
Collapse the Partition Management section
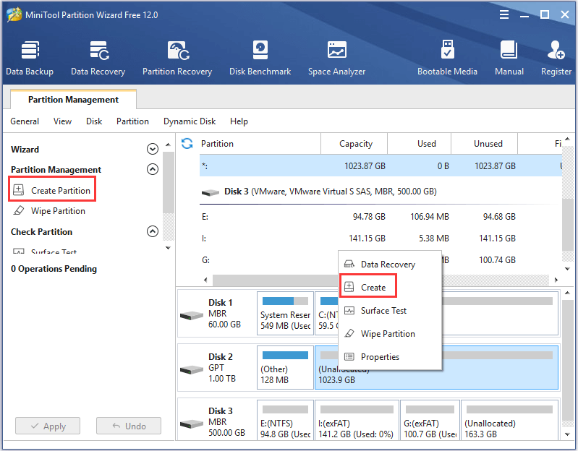click(153, 169)
